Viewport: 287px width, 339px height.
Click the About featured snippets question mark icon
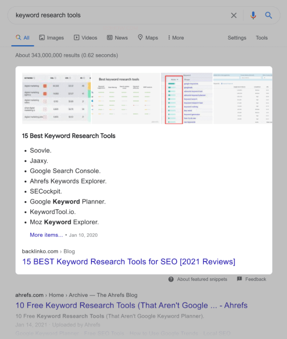pos(171,279)
